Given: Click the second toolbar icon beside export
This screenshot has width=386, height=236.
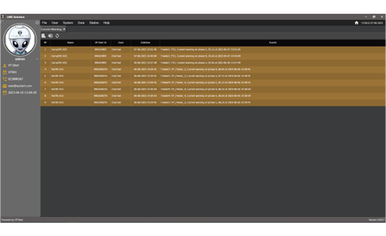Looking at the screenshot, I should pos(50,36).
